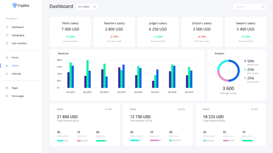Open the 31/11/2020 date dropdown
The width and height of the screenshot is (273, 153).
pyautogui.click(x=87, y=7)
